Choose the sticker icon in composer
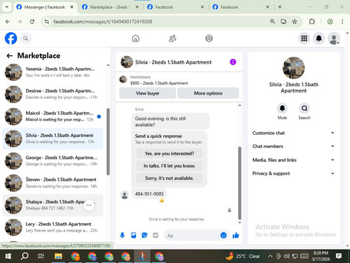350x263 pixels. [x=144, y=235]
